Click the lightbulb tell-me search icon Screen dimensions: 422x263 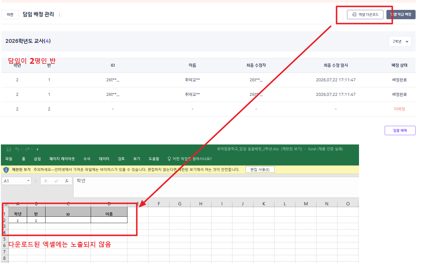click(x=169, y=159)
